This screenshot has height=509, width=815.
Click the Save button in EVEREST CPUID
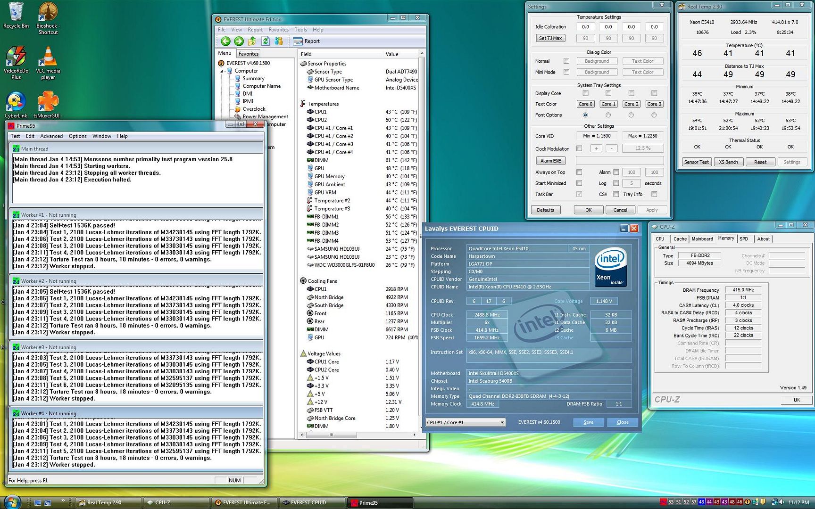588,422
